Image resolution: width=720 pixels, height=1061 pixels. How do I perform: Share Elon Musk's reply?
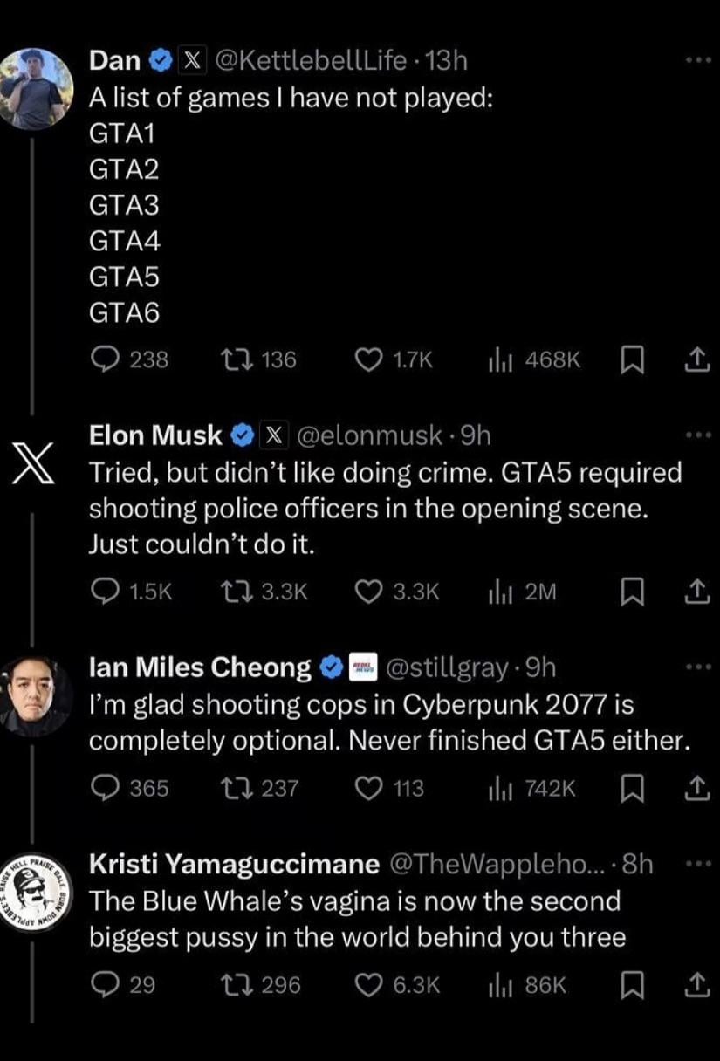[x=695, y=592]
